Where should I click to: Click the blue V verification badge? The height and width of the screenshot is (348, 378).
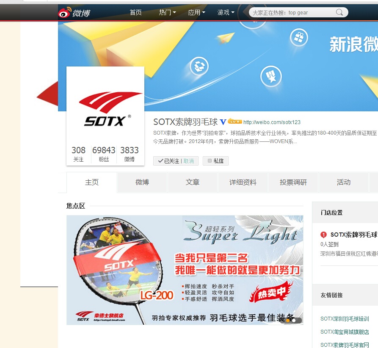pyautogui.click(x=223, y=122)
